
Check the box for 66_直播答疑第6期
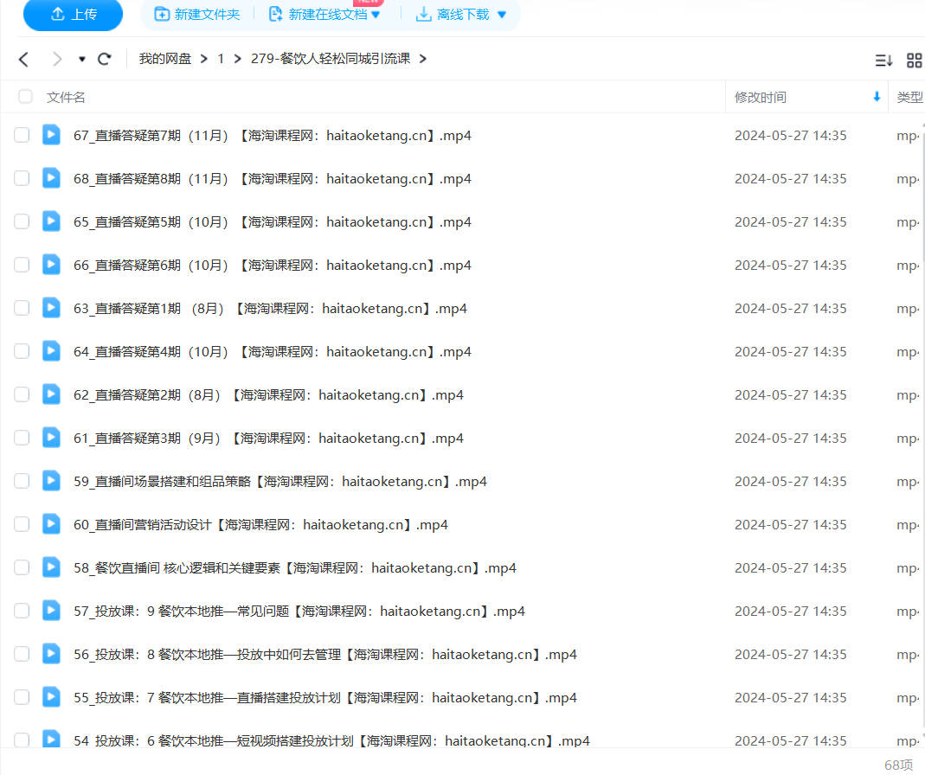click(22, 265)
